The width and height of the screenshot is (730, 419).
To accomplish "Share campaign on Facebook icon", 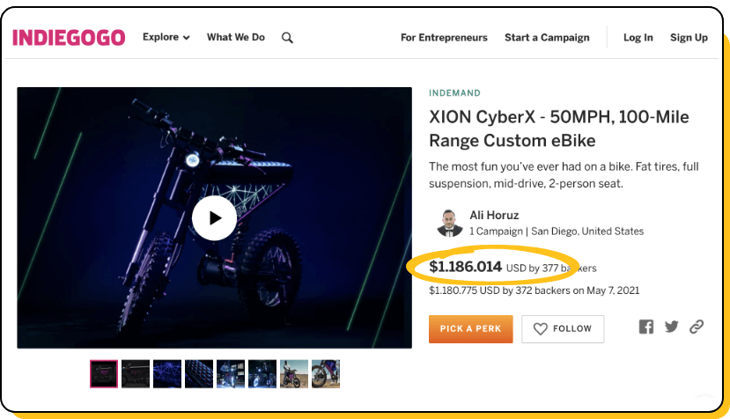I will click(645, 327).
